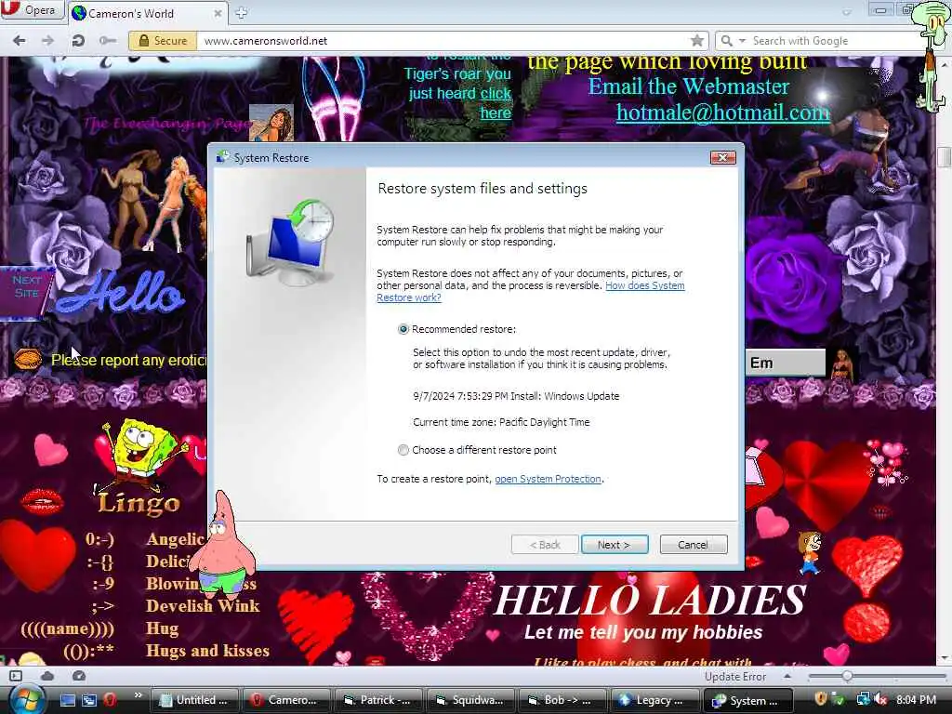Cancel the System Restore dialog
The image size is (952, 714).
(694, 545)
